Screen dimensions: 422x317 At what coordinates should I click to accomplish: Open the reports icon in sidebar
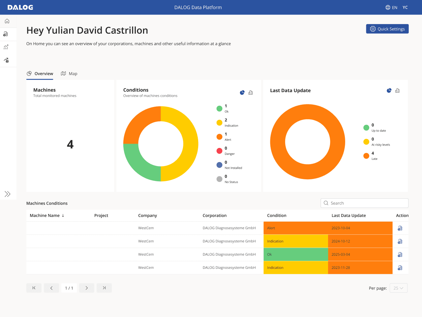click(x=6, y=34)
